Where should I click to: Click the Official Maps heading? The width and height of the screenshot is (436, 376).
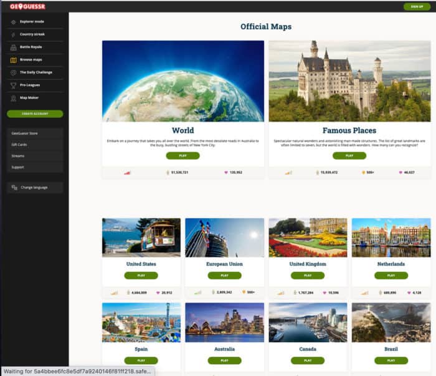point(266,26)
